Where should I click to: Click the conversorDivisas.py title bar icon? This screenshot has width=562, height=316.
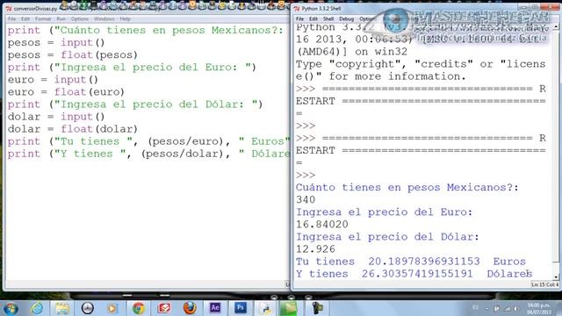(x=9, y=8)
